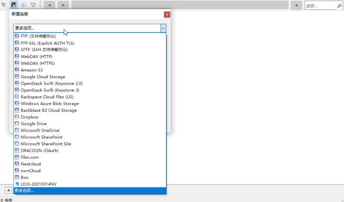Screen dimensions: 344x202
Task: Select LDJS-20210314NV local entry
Action: pos(90,184)
